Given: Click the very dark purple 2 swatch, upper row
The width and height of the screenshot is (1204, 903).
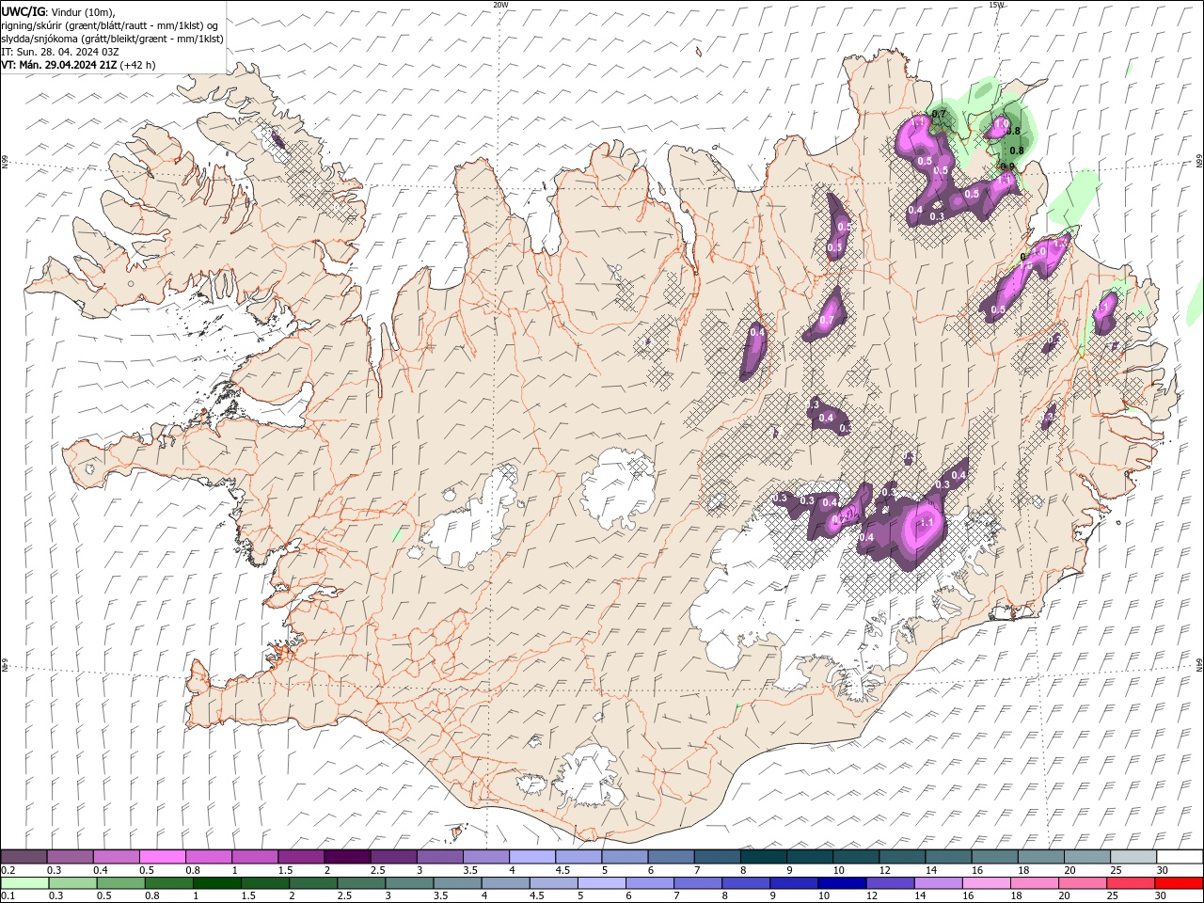Looking at the screenshot, I should click(347, 857).
